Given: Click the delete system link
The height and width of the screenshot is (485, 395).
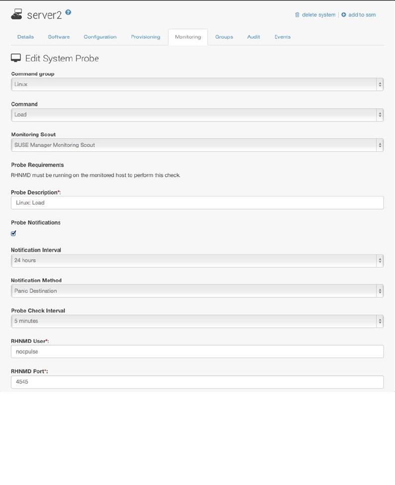Looking at the screenshot, I should tap(318, 15).
